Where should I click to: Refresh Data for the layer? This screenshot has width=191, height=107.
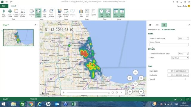[x=66, y=13]
